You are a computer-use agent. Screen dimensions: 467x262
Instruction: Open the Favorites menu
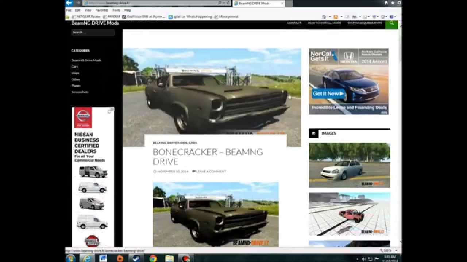pyautogui.click(x=102, y=10)
